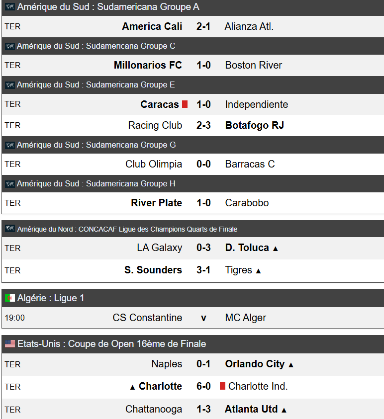Click the Millonarios FC team name

148,65
